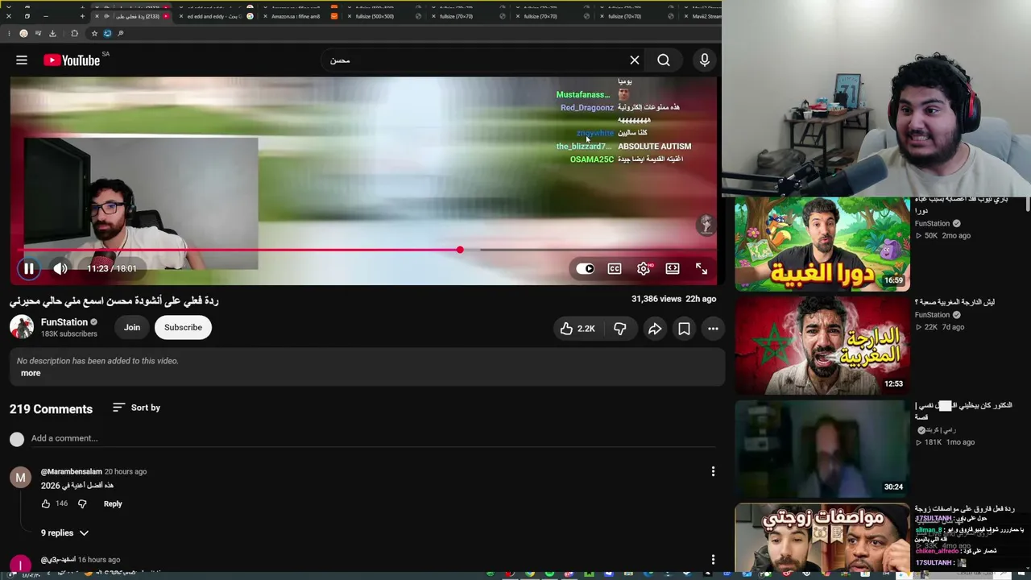Viewport: 1031px width, 580px height.
Task: Join the FunStation channel membership
Action: 132,328
